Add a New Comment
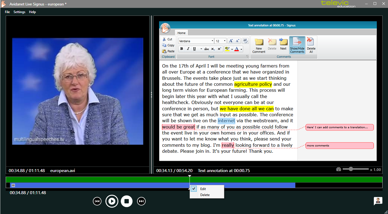 pos(259,45)
